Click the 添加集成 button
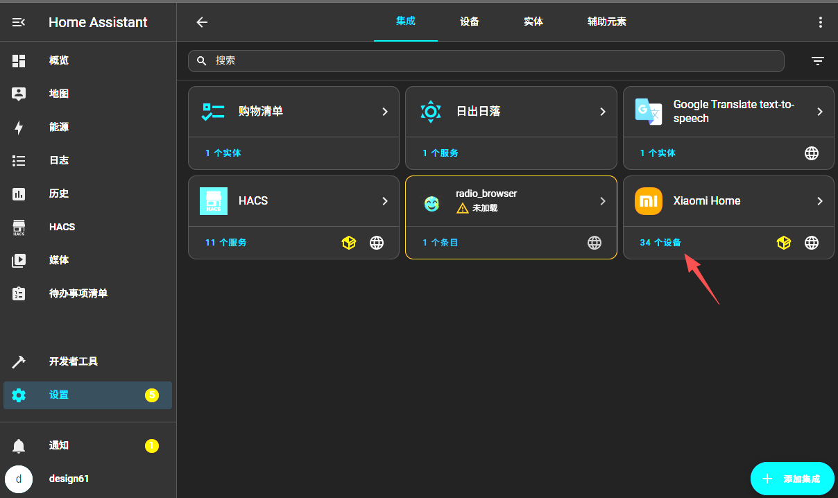The image size is (838, 498). tap(792, 479)
